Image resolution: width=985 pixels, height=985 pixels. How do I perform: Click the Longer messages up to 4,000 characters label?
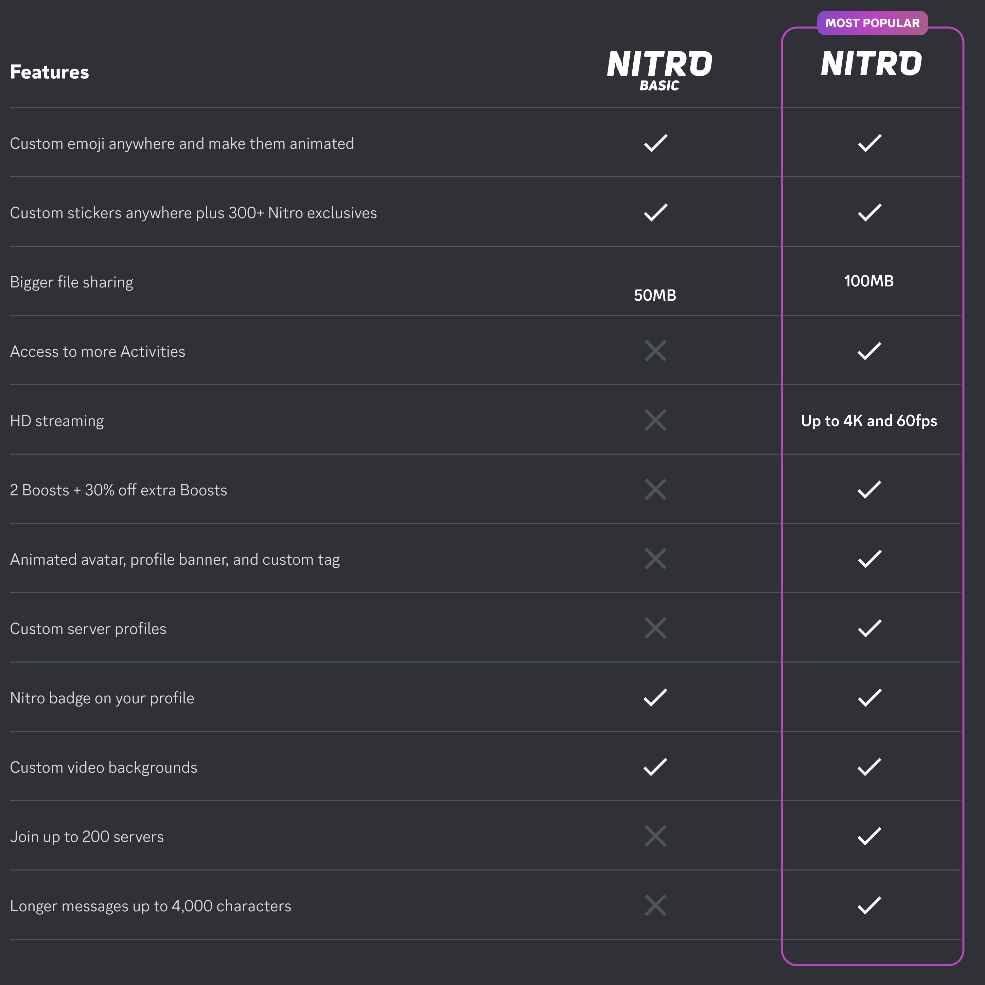click(x=151, y=906)
